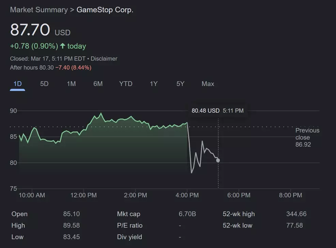The width and height of the screenshot is (336, 248).
Task: Click the green up arrow icon
Action: point(62,46)
